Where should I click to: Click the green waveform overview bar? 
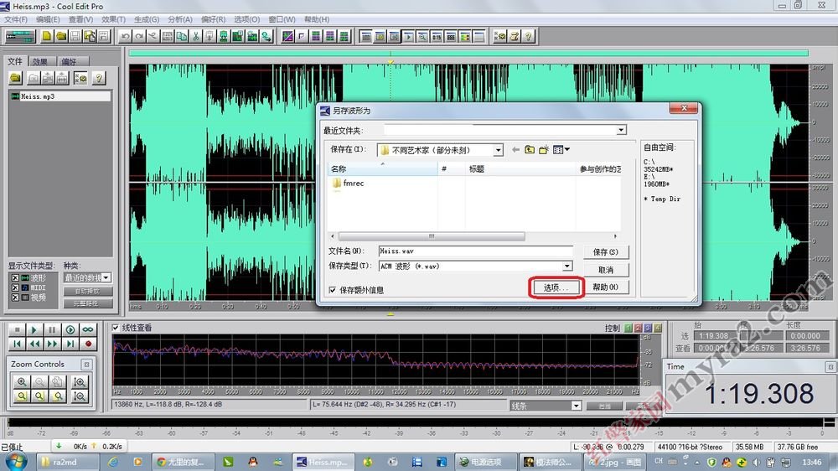[468, 53]
